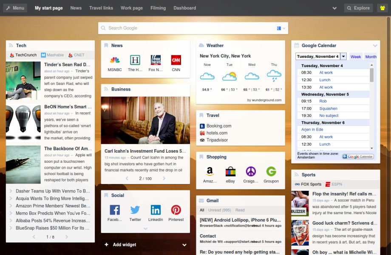This screenshot has width=391, height=255.
Task: Switch calendar to Month view
Action: tap(371, 57)
